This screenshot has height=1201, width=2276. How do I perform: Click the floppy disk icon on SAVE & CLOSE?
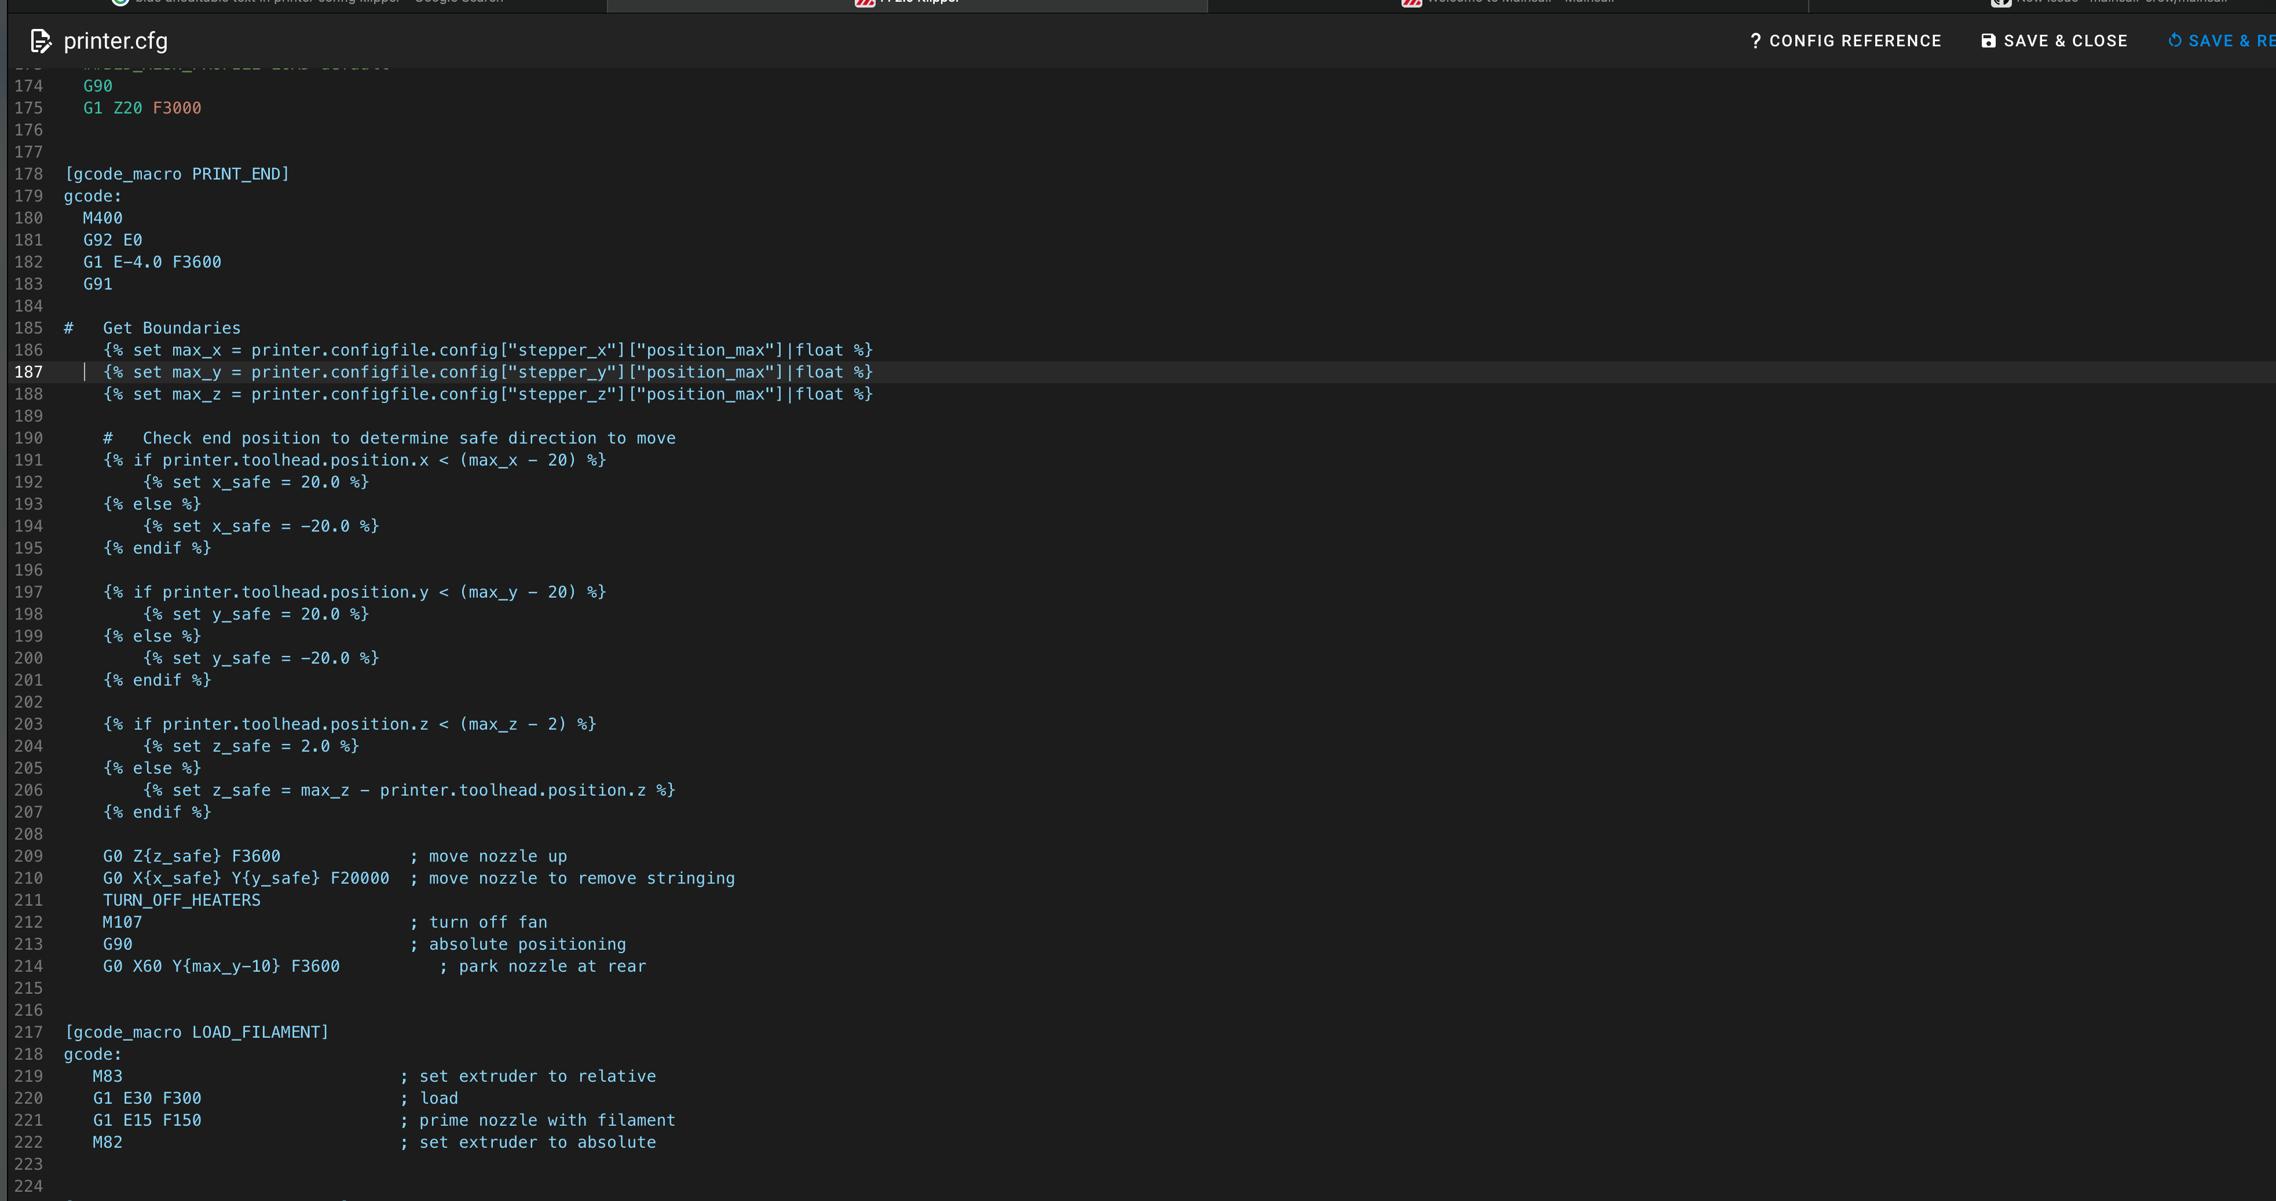(x=1989, y=41)
